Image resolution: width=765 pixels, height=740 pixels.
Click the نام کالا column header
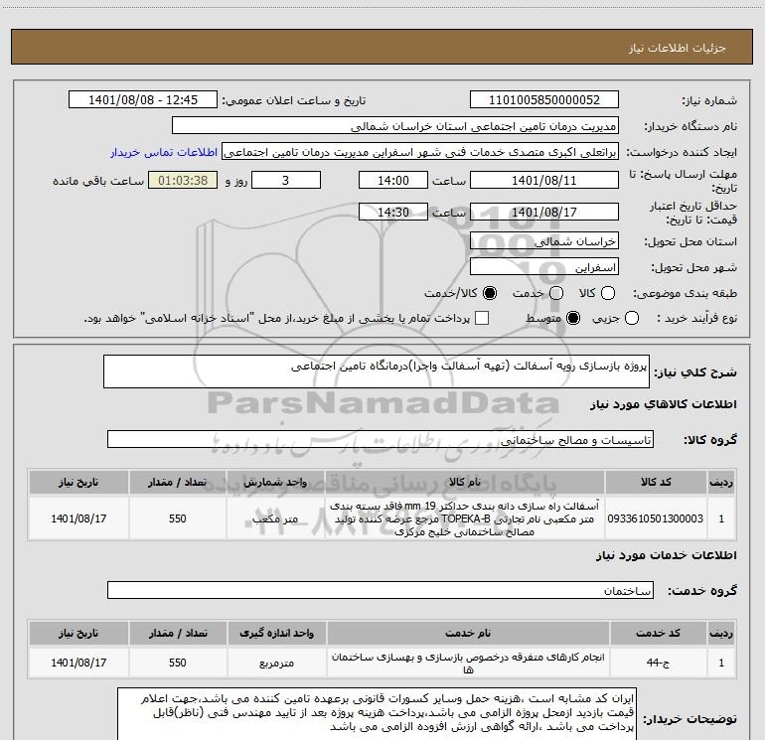[x=465, y=482]
